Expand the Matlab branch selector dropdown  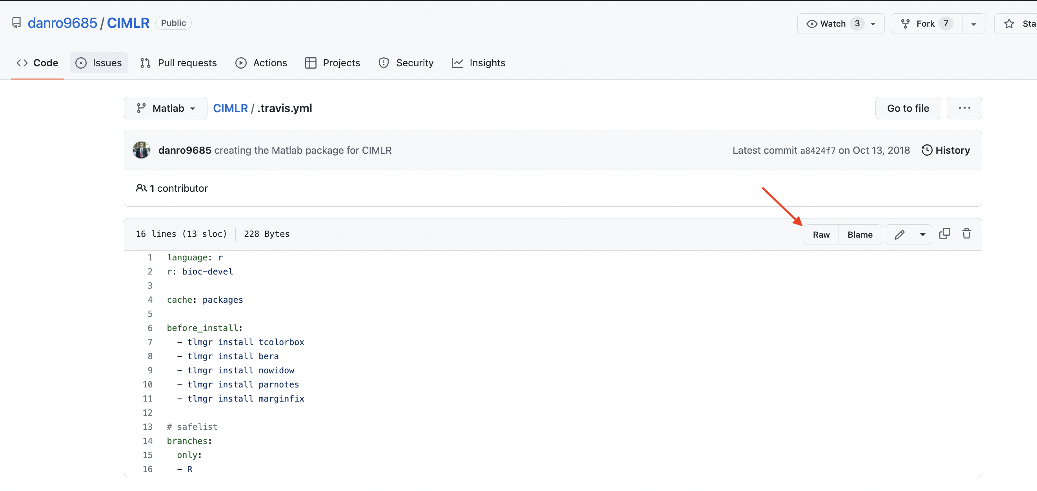click(166, 108)
